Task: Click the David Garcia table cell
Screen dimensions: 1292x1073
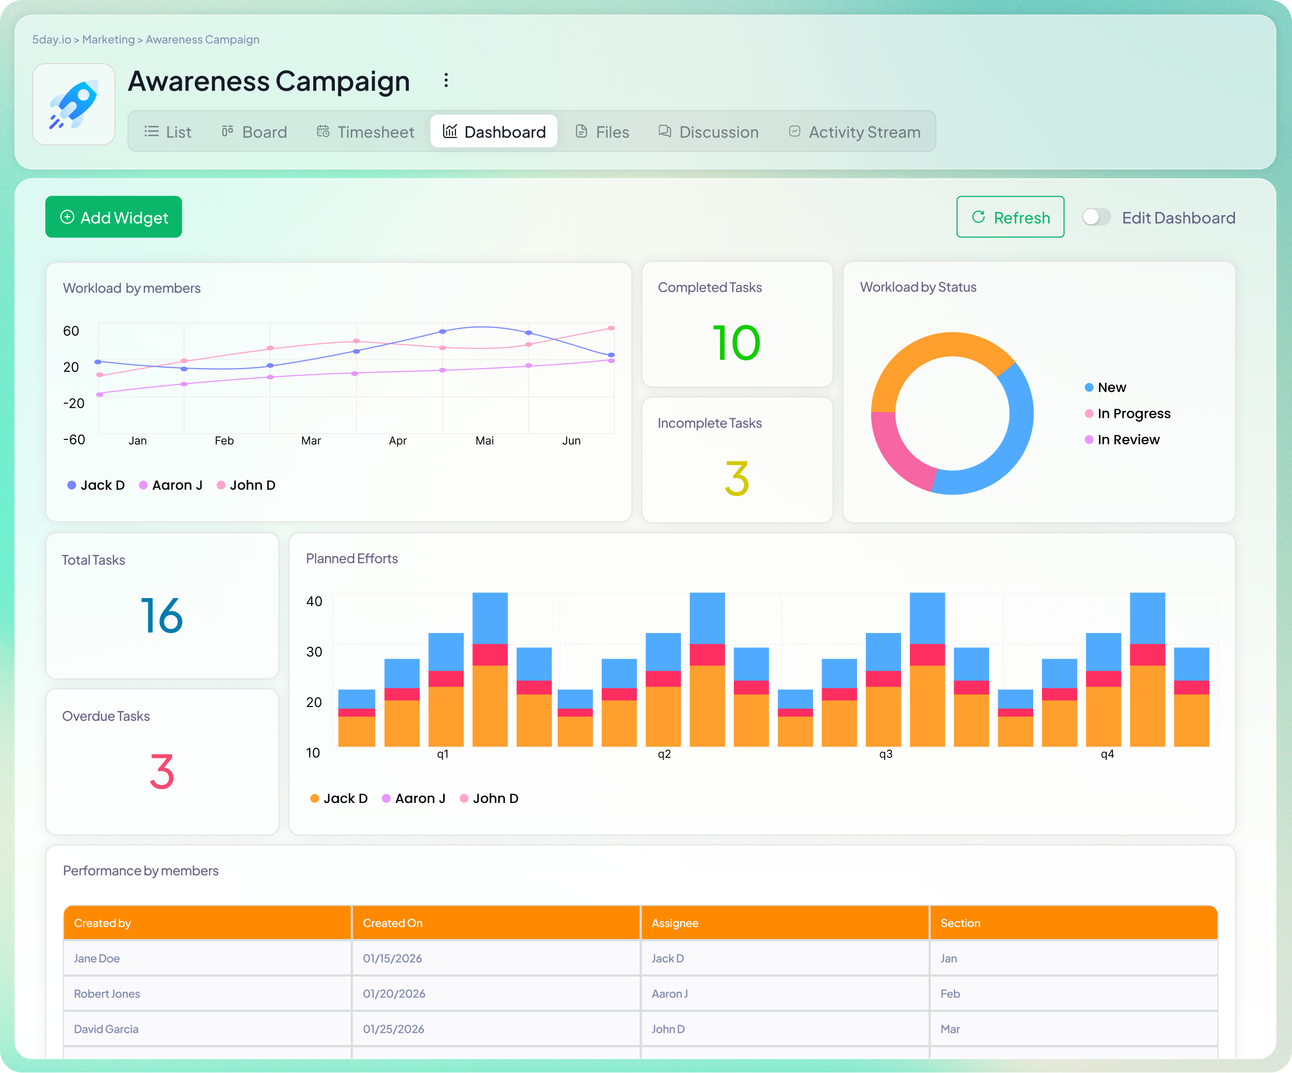Action: point(207,1029)
